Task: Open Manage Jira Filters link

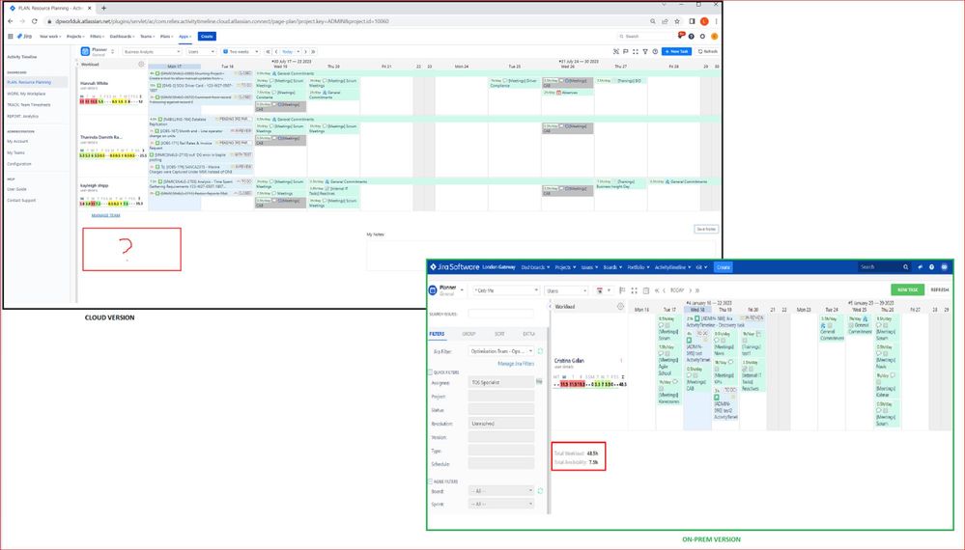Action: click(x=516, y=364)
